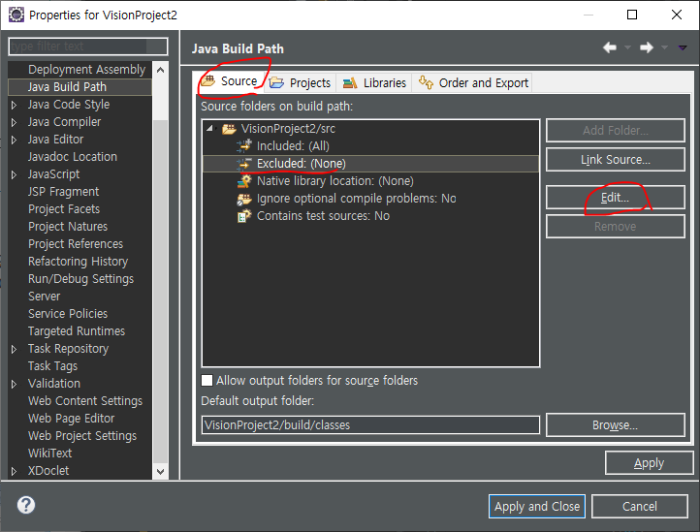Screen dimensions: 700x532
Task: Click Apply and Close
Action: coord(537,506)
